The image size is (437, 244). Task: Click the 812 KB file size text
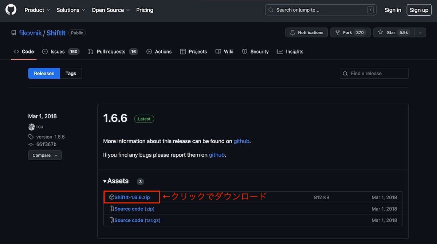pyautogui.click(x=322, y=197)
